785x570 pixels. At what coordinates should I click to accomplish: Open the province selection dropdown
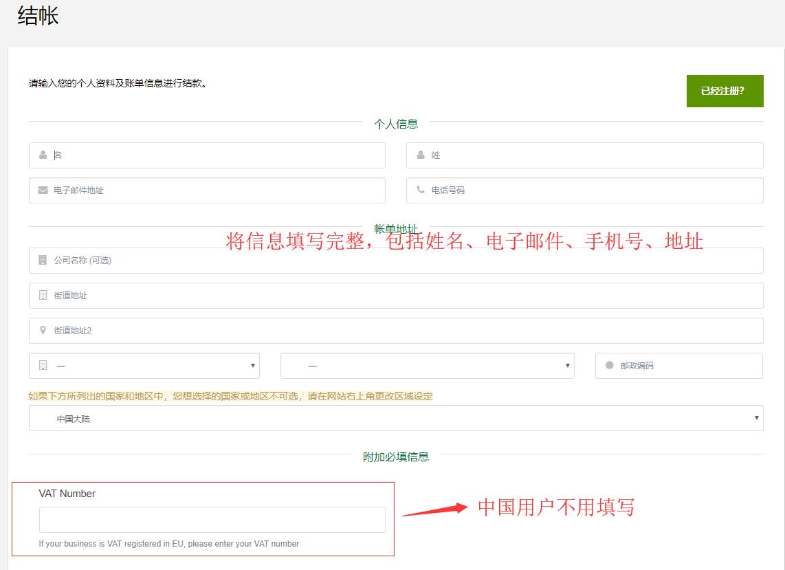click(144, 366)
